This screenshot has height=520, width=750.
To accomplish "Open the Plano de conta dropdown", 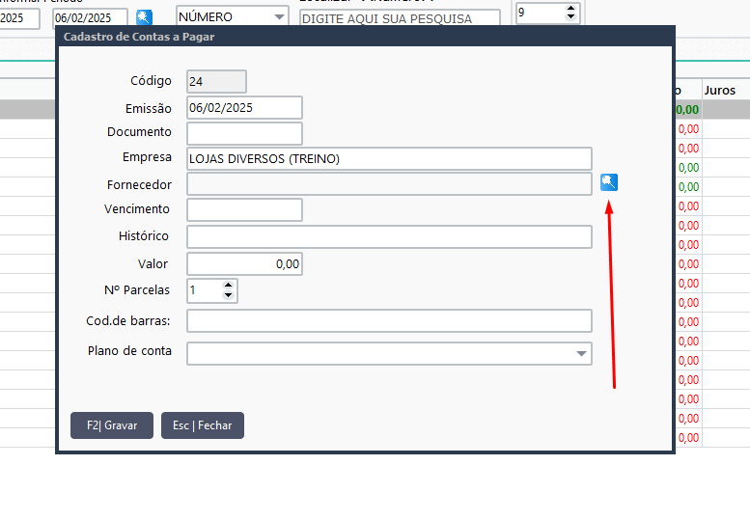I will pyautogui.click(x=581, y=354).
